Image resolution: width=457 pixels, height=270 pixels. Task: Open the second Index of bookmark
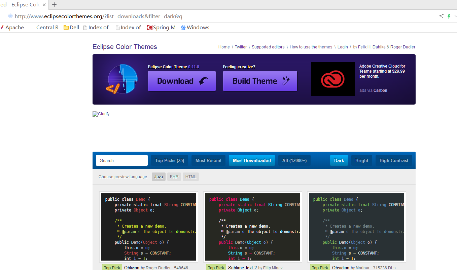tap(128, 28)
